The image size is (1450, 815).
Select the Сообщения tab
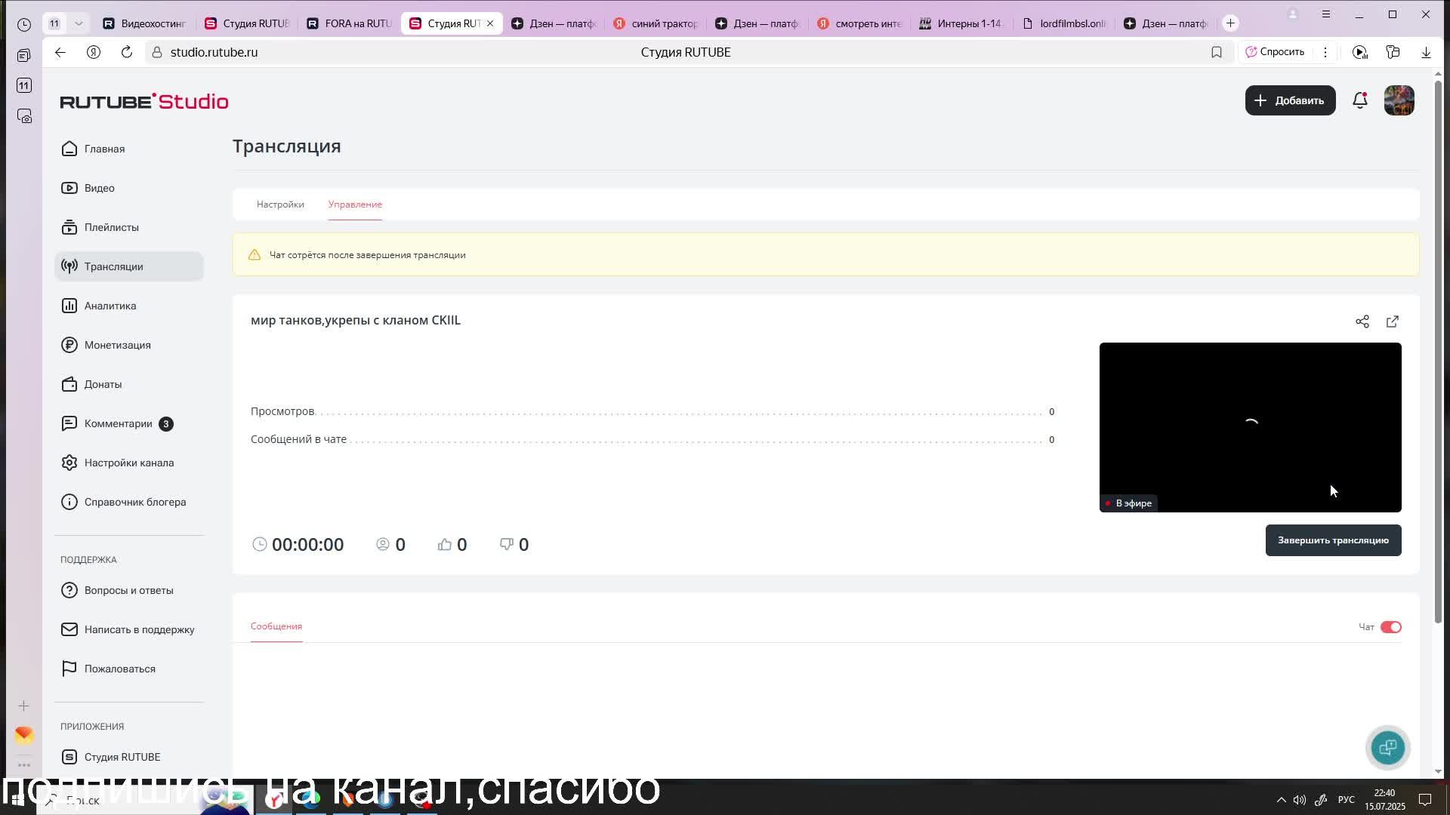(276, 626)
